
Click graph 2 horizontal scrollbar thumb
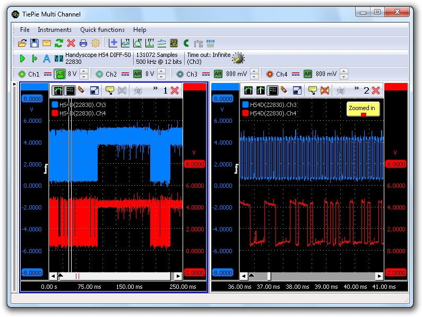pos(269,276)
